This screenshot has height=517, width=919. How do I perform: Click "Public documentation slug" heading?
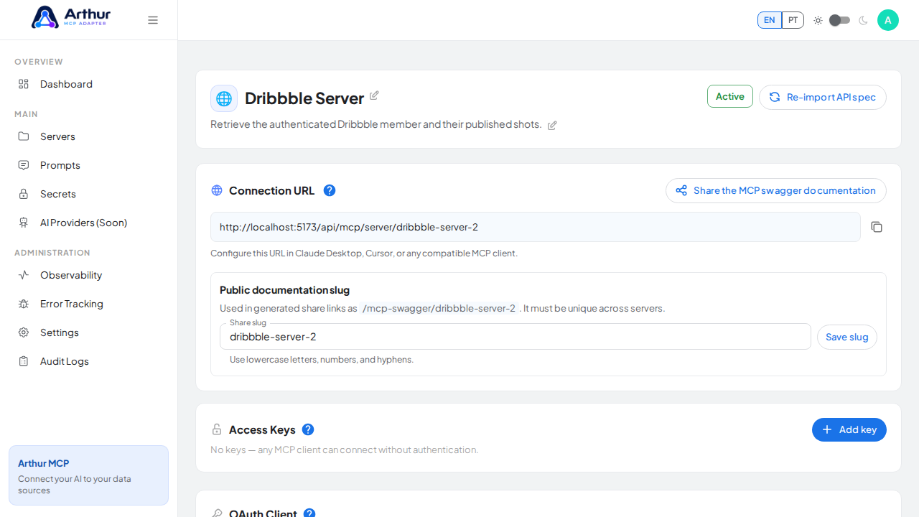[x=284, y=290]
